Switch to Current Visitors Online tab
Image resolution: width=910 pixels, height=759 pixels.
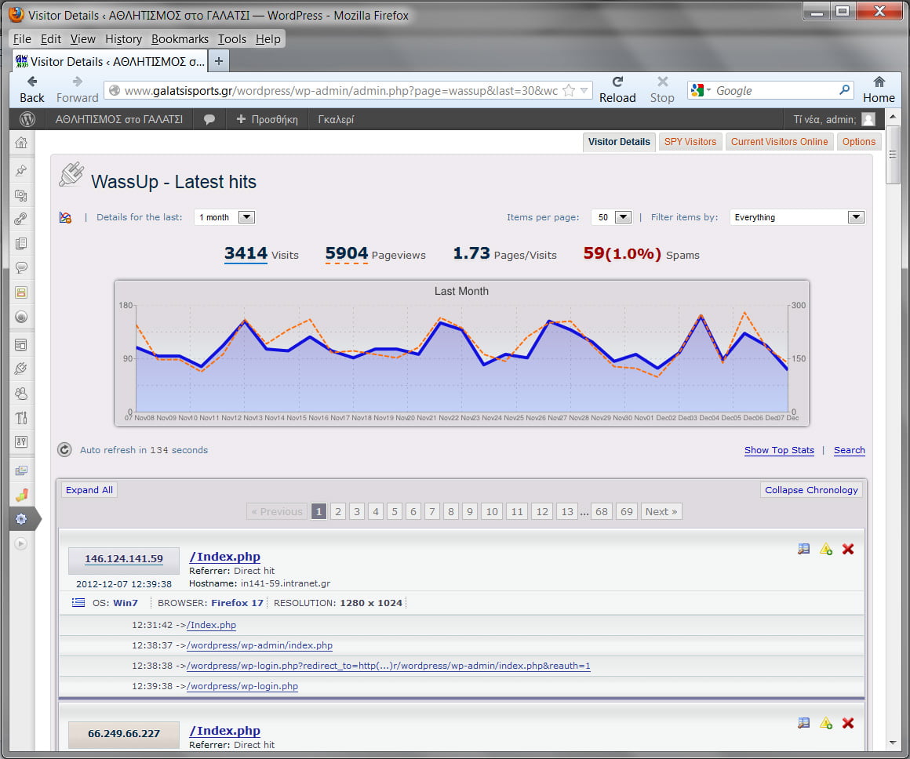[780, 142]
